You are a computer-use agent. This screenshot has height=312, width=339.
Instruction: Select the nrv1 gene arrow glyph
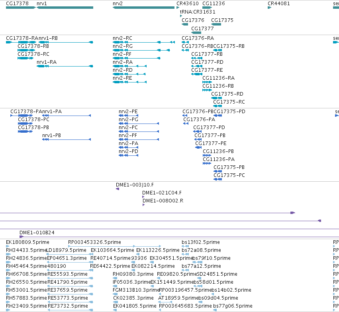click(x=65, y=8)
